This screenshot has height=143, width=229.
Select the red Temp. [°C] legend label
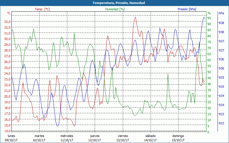point(42,9)
